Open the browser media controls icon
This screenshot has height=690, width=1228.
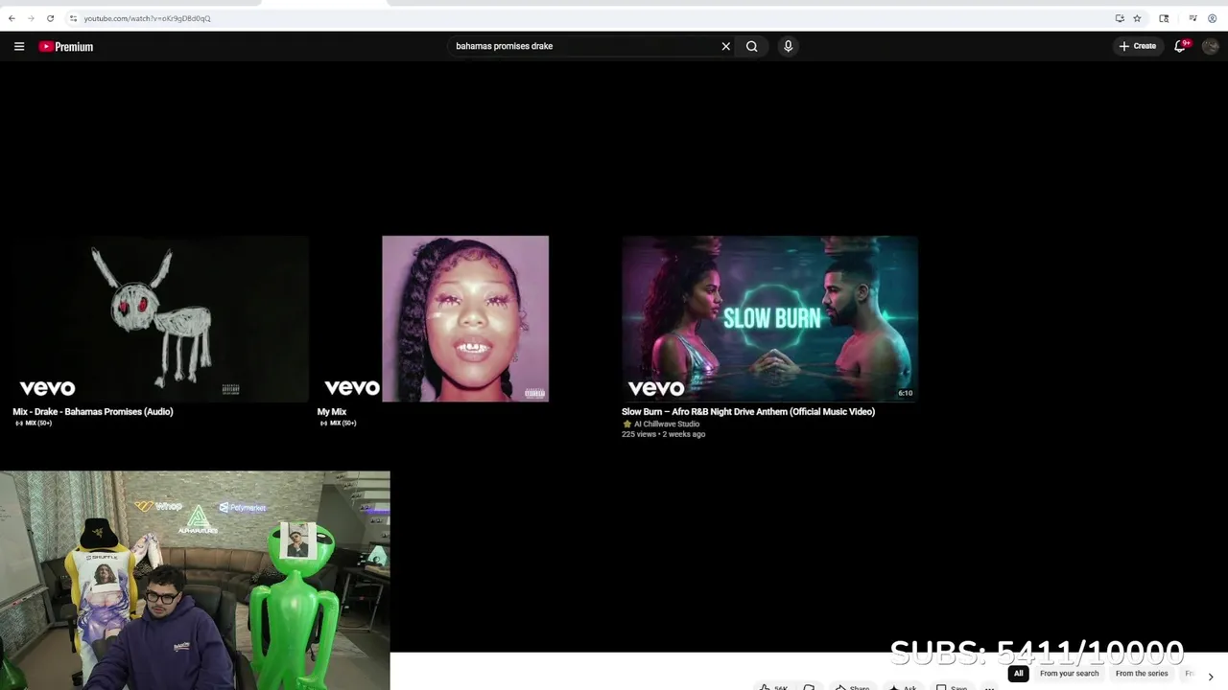[x=1193, y=18]
